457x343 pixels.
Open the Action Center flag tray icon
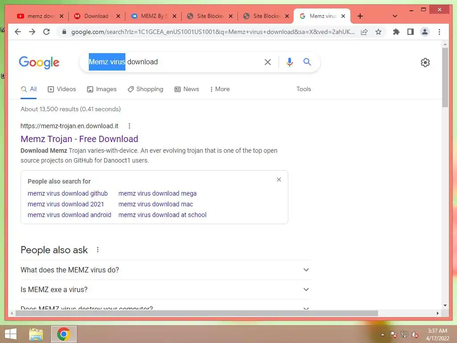(x=393, y=335)
